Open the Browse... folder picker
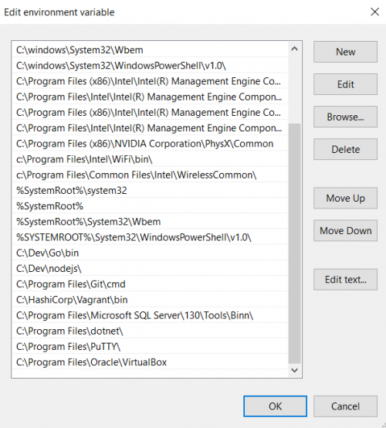This screenshot has width=386, height=428. pos(345,117)
